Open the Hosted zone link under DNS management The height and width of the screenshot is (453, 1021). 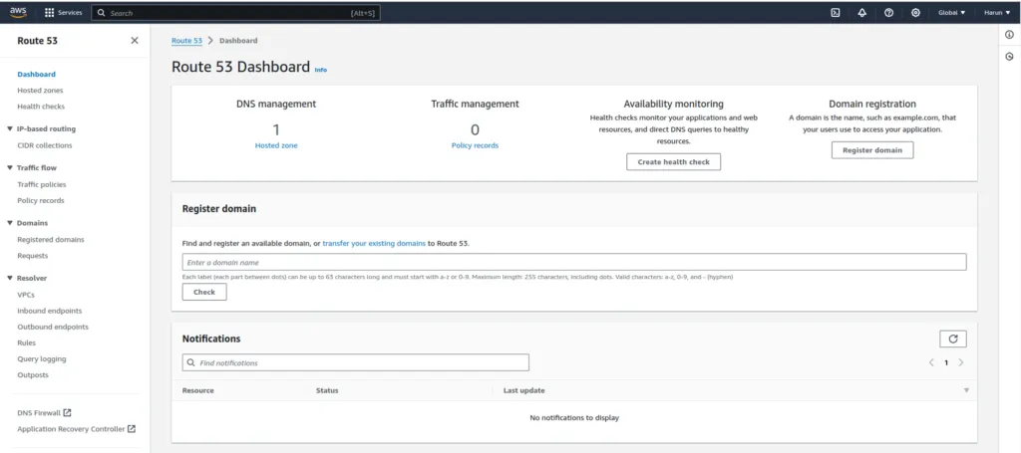coord(276,145)
